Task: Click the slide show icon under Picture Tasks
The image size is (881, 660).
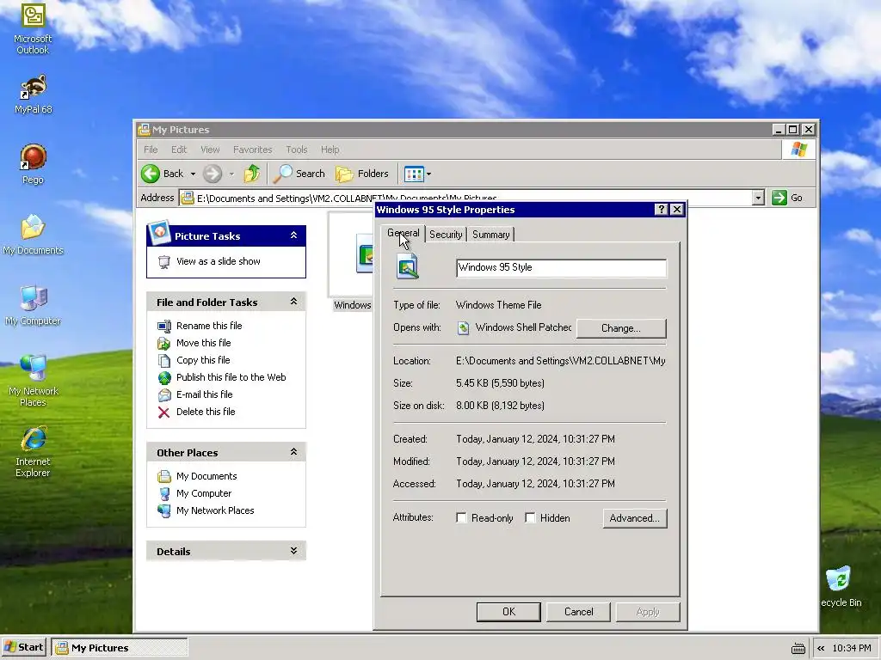Action: point(164,261)
